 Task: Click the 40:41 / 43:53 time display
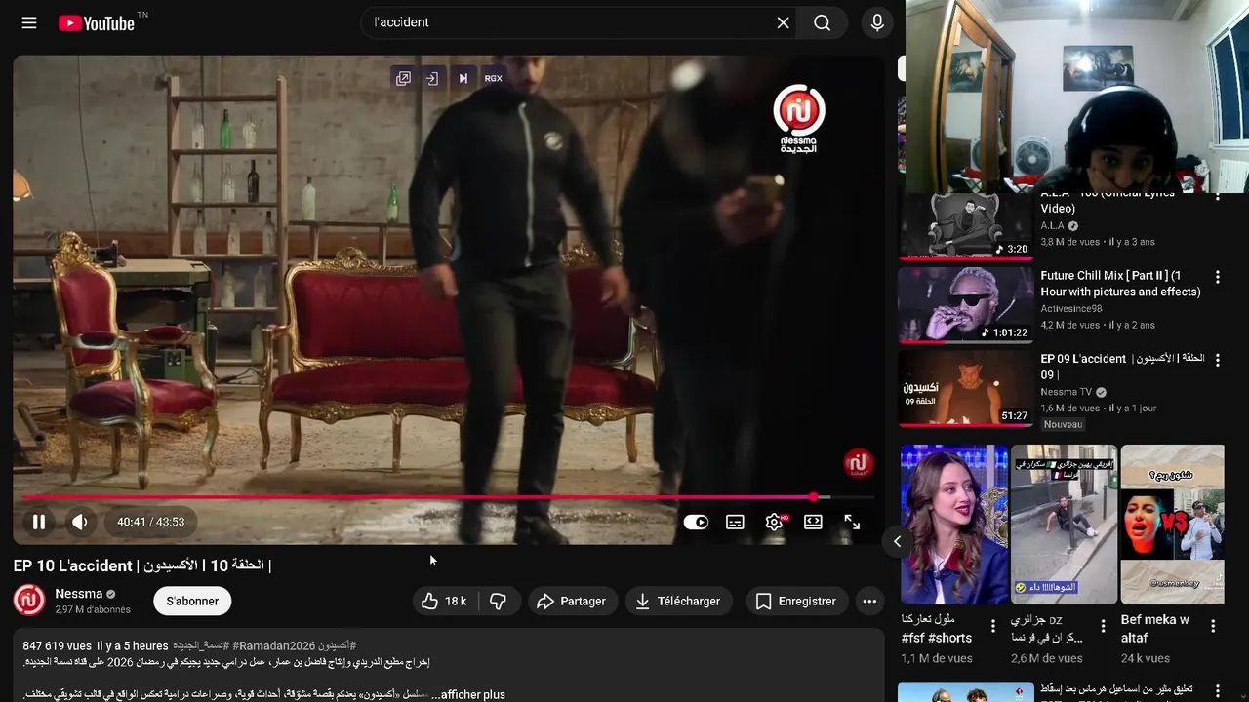pos(151,522)
